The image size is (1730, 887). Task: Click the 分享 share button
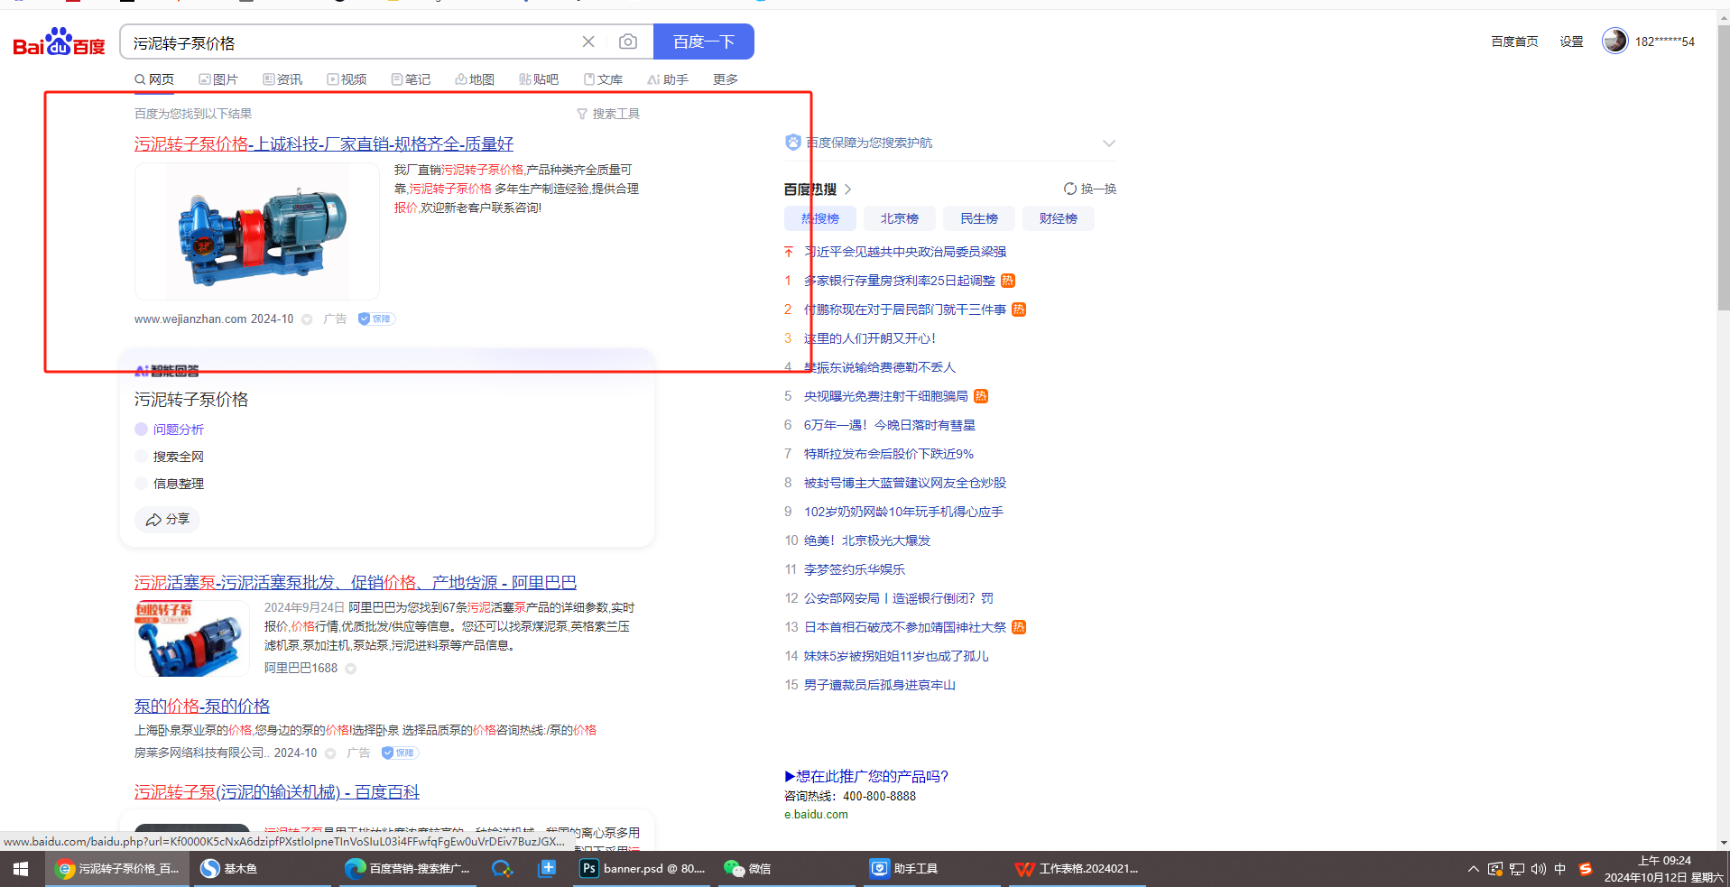pos(168,520)
